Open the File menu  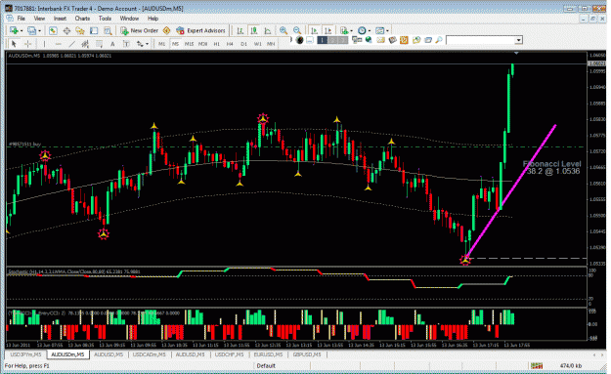tap(22, 19)
